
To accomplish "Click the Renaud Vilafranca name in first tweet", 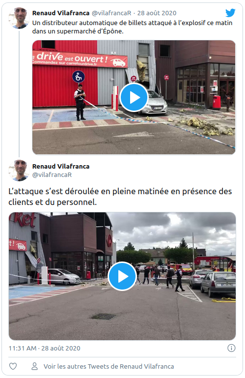I will pyautogui.click(x=61, y=13).
